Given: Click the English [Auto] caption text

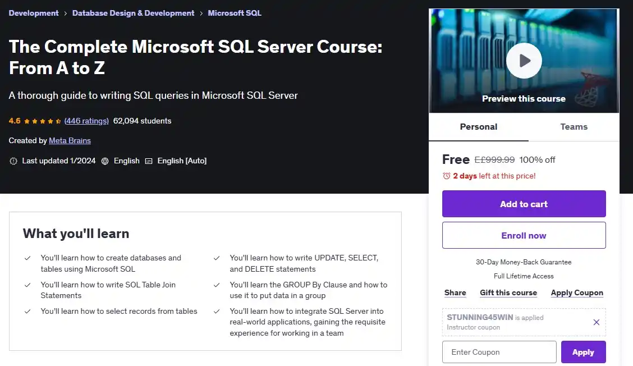Looking at the screenshot, I should pyautogui.click(x=182, y=161).
